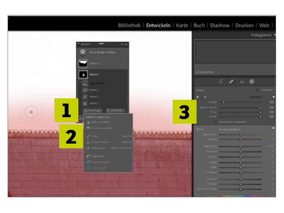Select the Maske 2 thumbnail
Viewport: 284px width, 213px height.
[x=83, y=63]
